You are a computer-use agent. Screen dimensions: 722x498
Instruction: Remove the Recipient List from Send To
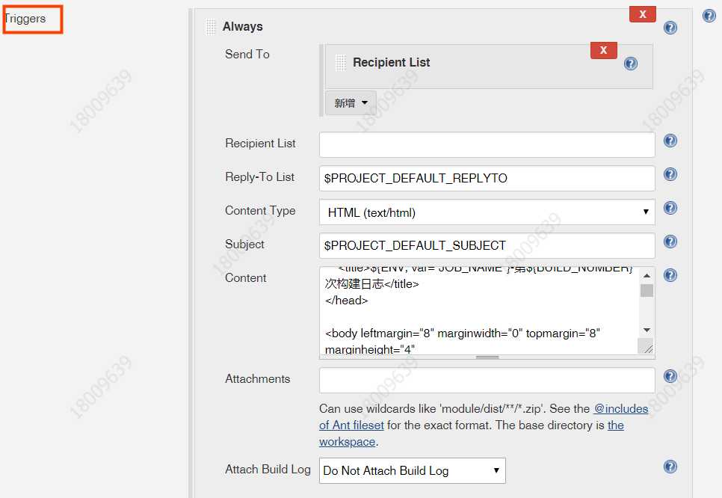coord(604,50)
